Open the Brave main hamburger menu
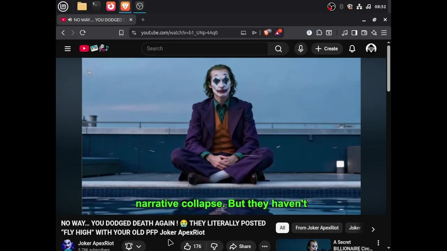The image size is (447, 251). (384, 33)
